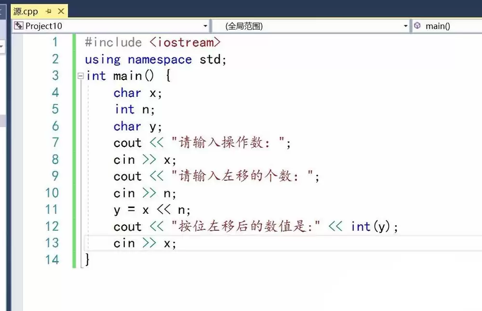Click 'char x;' declaration on line 4

[138, 93]
